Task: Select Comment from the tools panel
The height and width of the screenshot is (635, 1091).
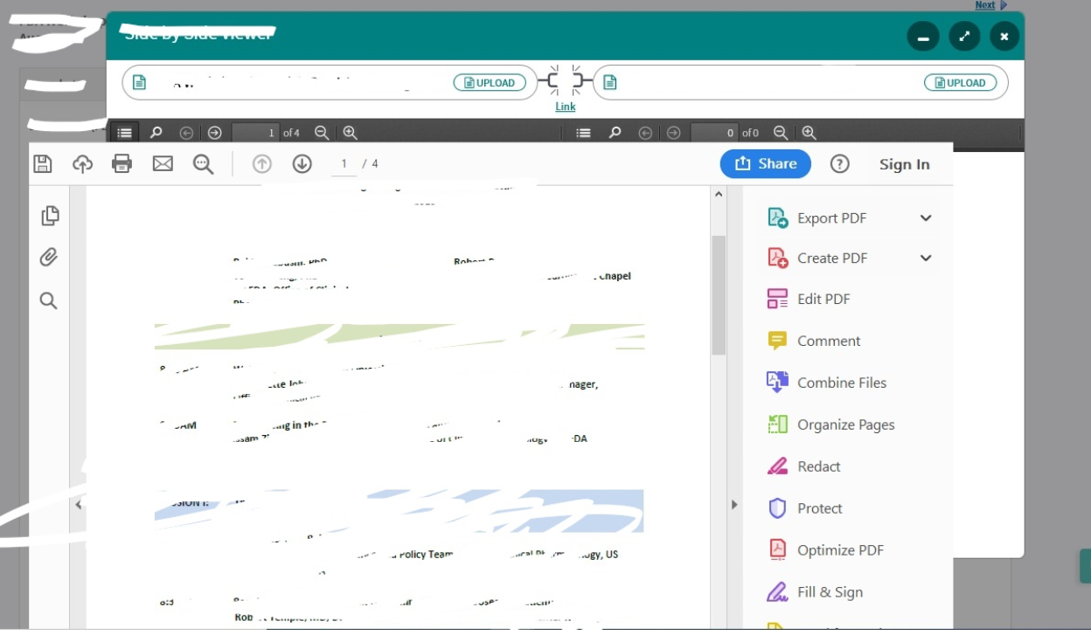Action: point(827,341)
